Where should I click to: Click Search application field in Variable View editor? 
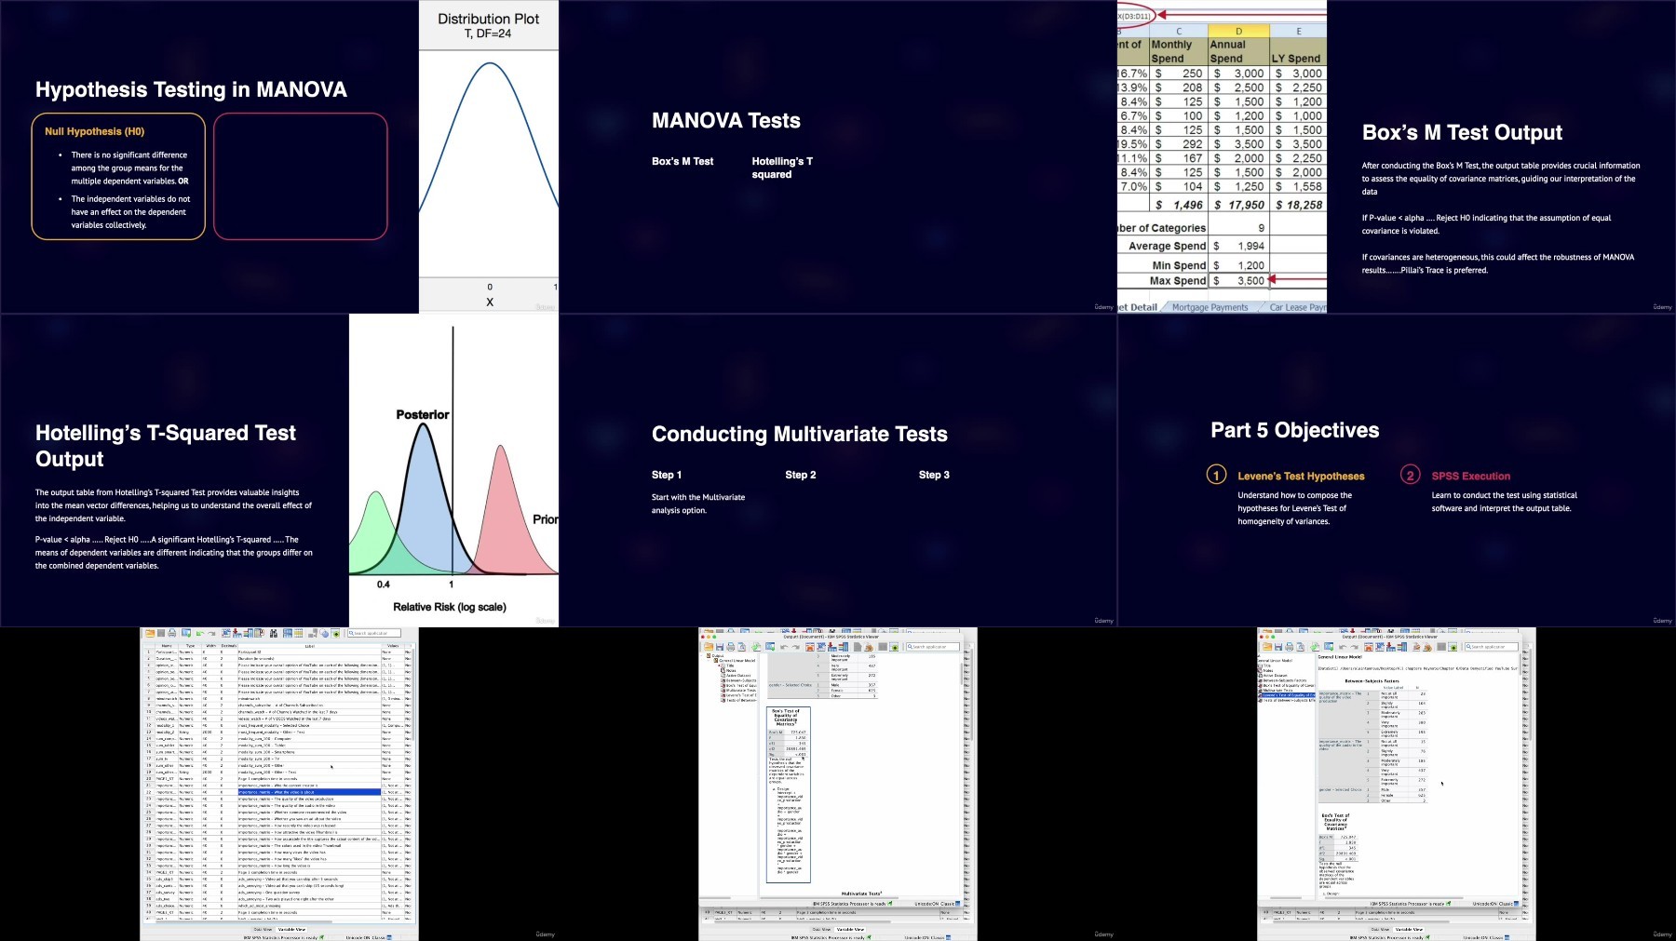(374, 633)
